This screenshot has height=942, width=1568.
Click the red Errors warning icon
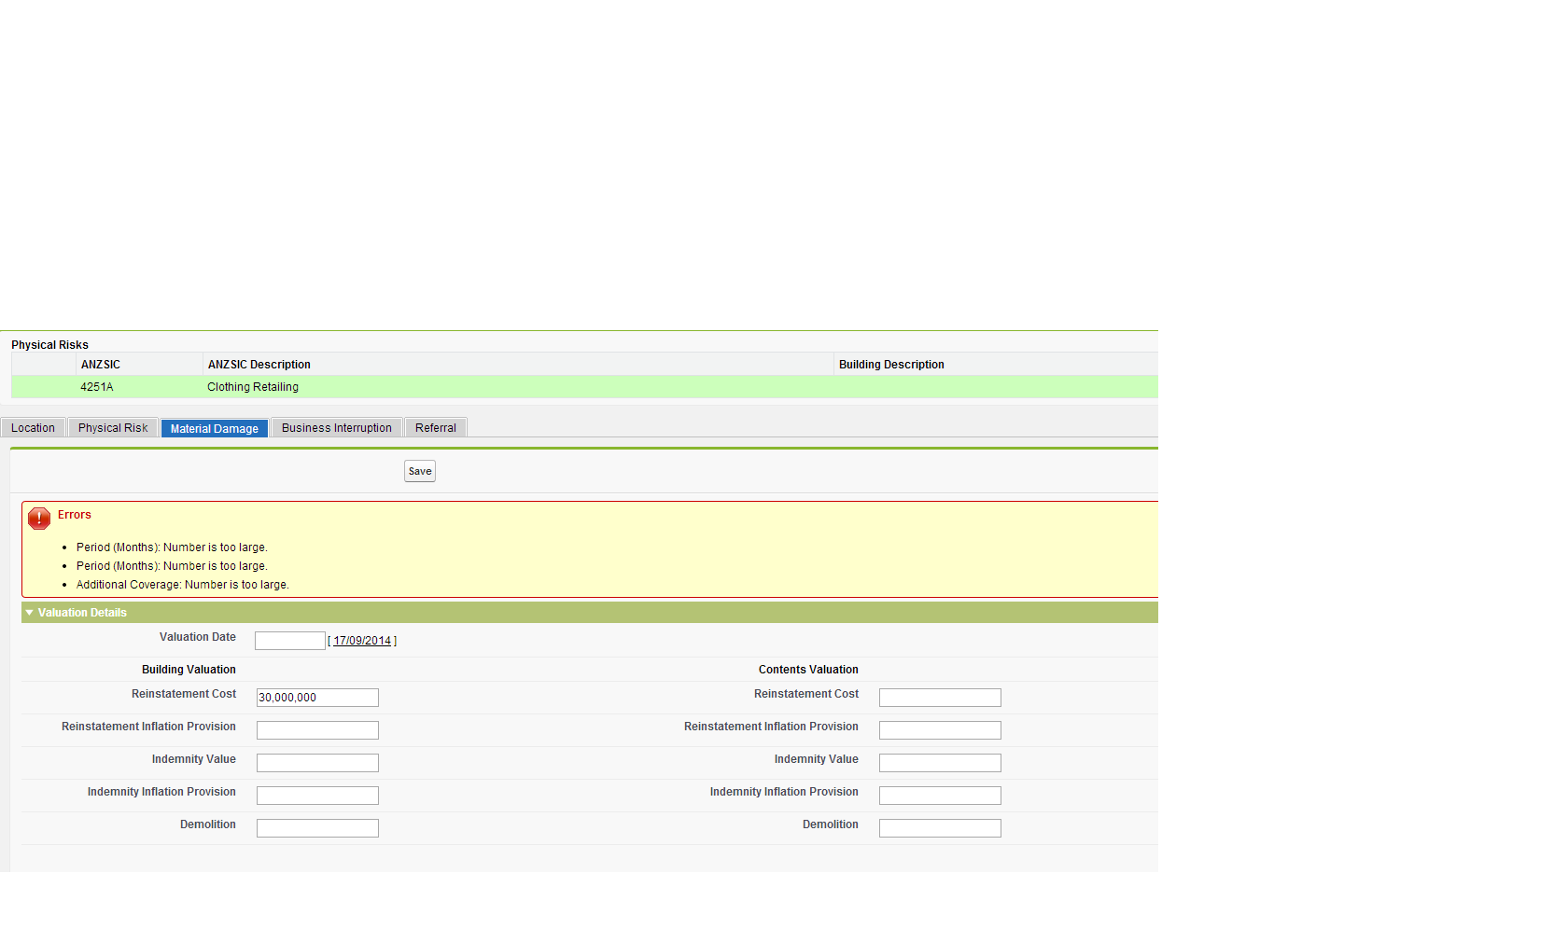38,518
